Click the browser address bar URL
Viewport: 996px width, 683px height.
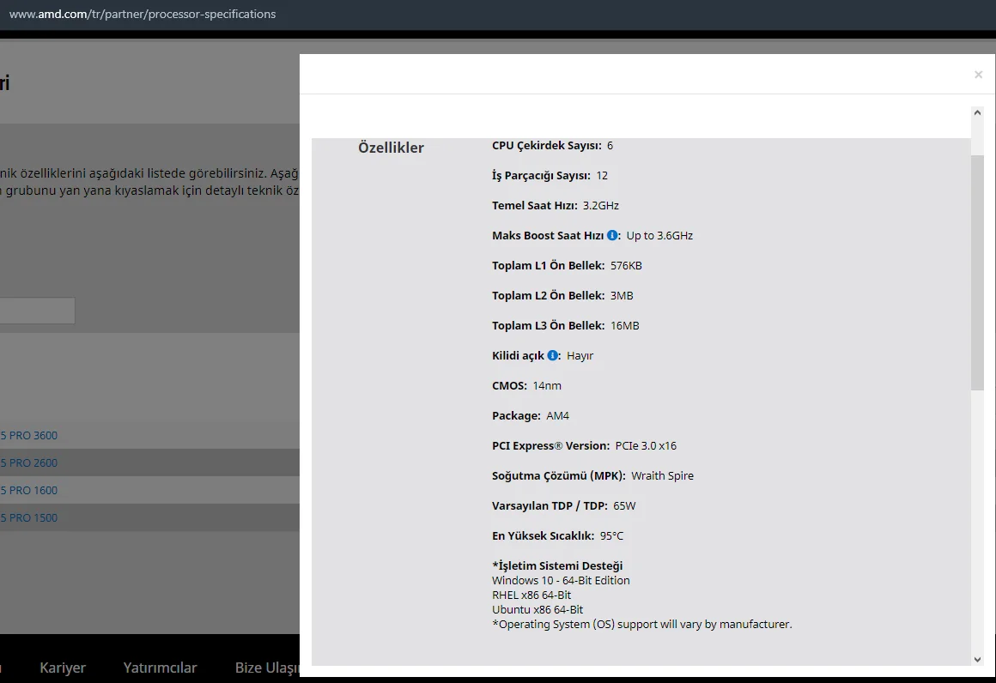143,14
